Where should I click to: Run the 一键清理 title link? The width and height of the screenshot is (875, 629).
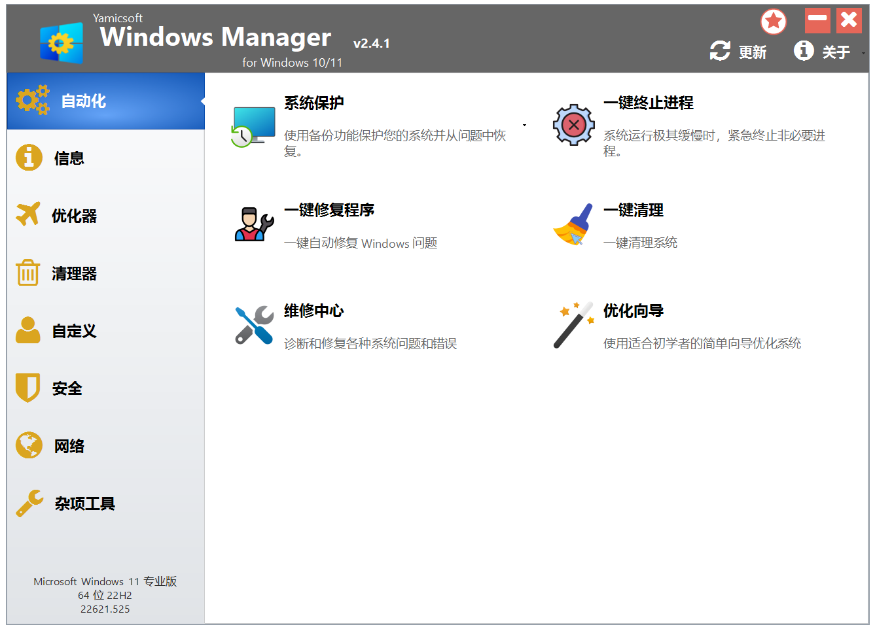click(634, 210)
